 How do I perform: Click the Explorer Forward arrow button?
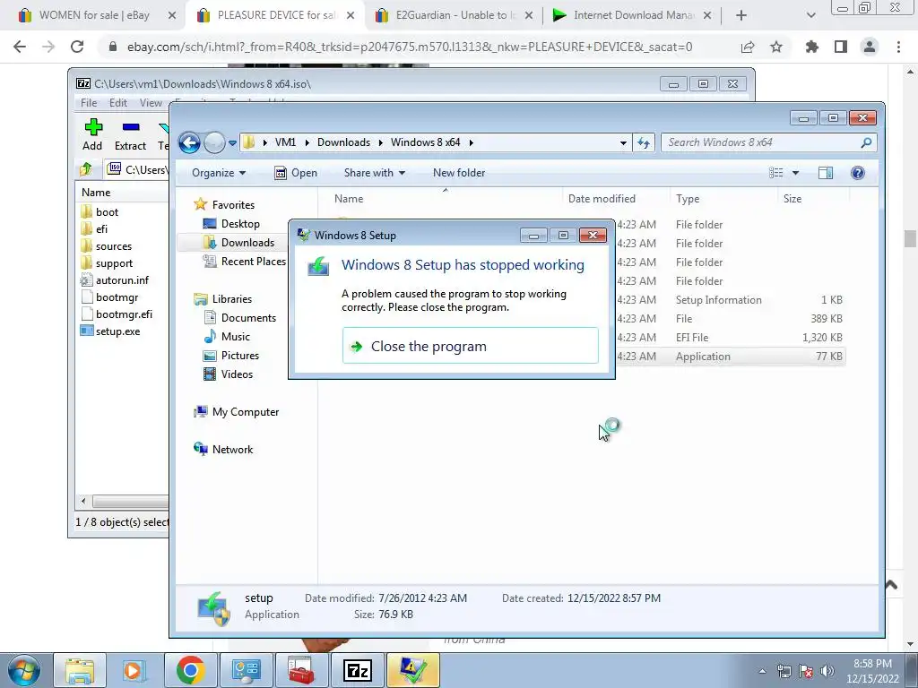point(214,142)
